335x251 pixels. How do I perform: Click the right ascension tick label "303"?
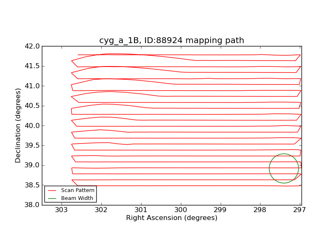(x=62, y=210)
